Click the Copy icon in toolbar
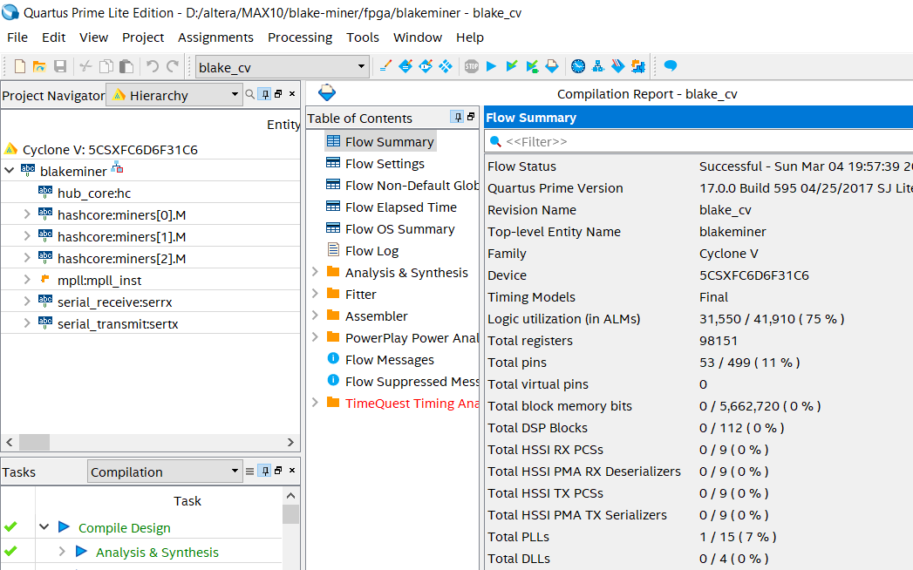The height and width of the screenshot is (570, 913). point(106,66)
